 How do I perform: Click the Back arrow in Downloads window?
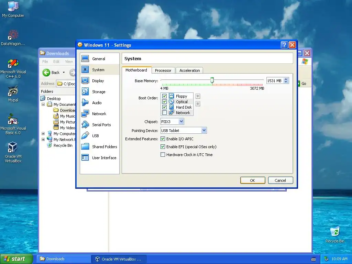point(46,73)
